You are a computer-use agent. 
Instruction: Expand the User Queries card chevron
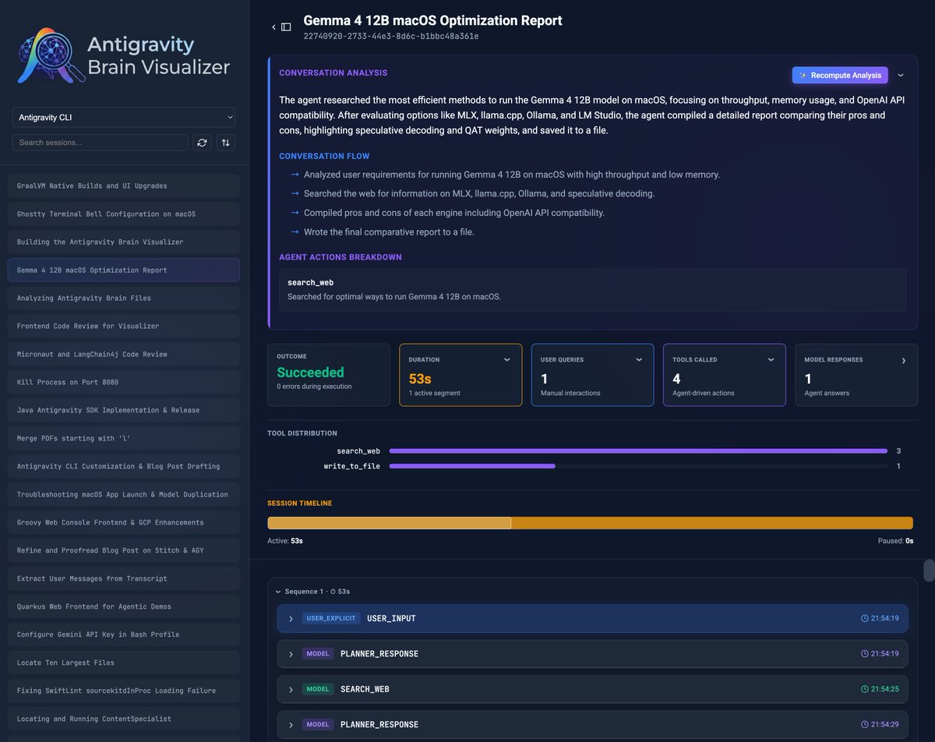[639, 360]
